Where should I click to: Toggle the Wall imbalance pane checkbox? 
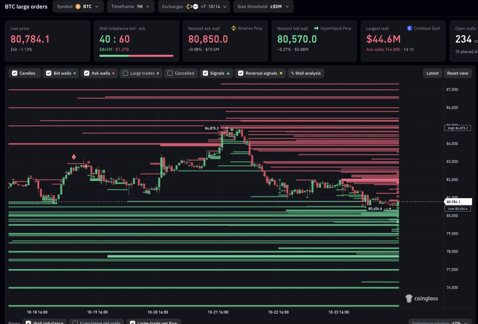click(x=29, y=322)
